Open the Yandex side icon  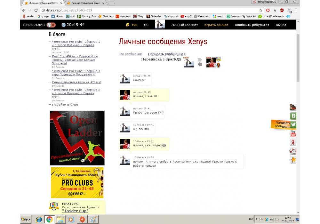293,142
